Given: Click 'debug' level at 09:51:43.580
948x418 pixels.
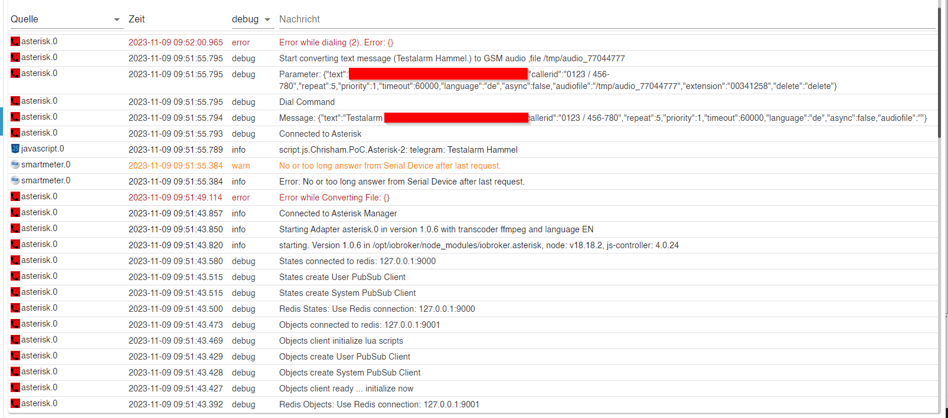Looking at the screenshot, I should (x=244, y=261).
